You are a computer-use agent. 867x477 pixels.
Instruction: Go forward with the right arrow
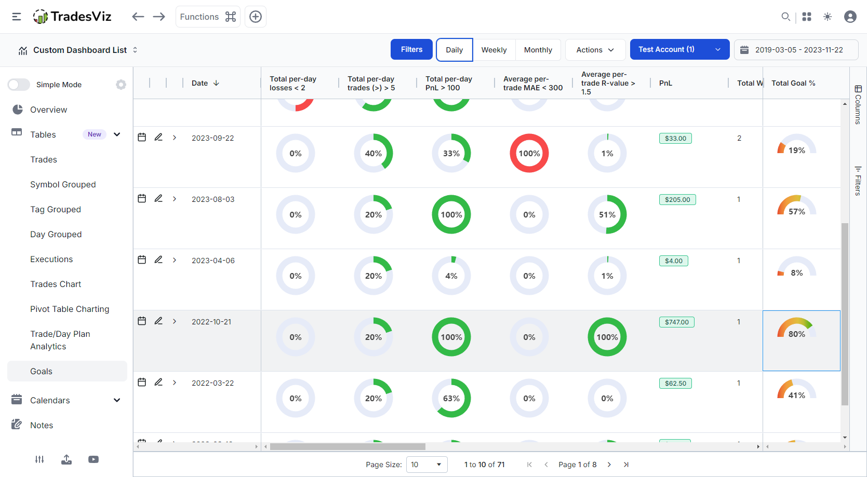[159, 17]
